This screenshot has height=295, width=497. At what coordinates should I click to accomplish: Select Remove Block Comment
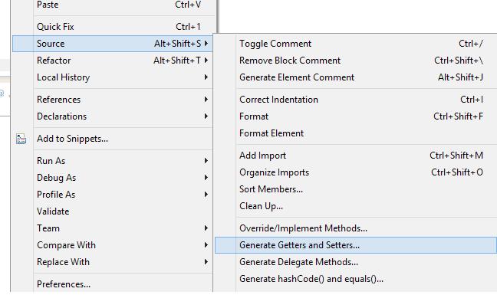tap(356, 60)
